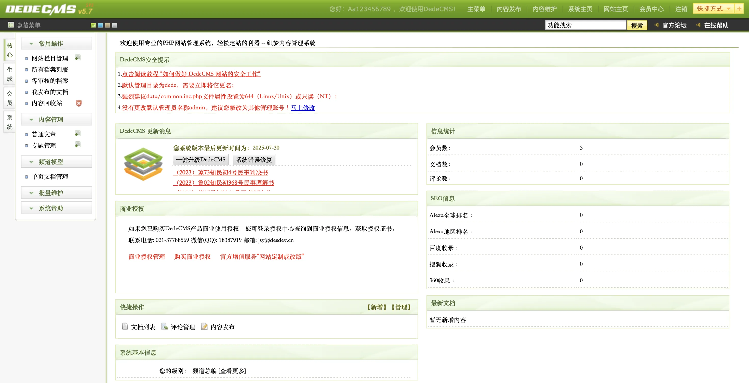
Task: Select the tan theme color swatch
Action: (108, 25)
